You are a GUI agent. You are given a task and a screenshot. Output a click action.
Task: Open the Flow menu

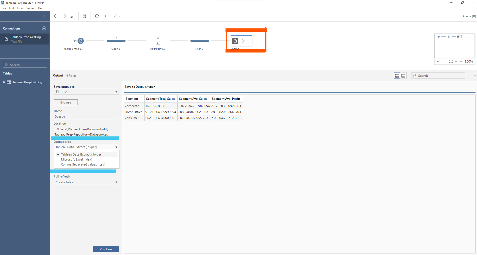point(20,8)
